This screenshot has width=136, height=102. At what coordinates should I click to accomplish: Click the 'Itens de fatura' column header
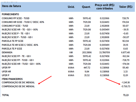[x=11, y=6]
